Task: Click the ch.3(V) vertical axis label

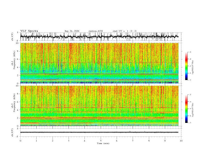Action: pyautogui.click(x=12, y=132)
